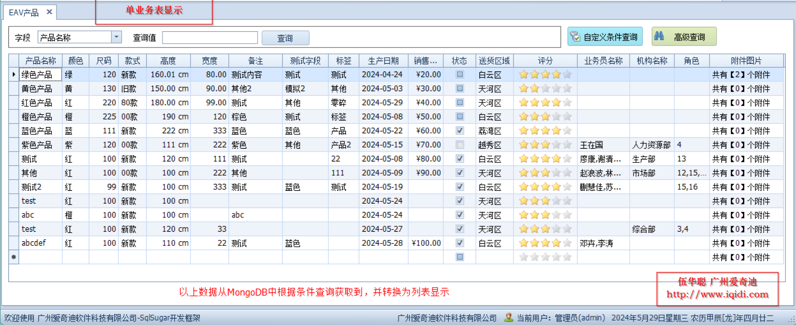796x325 pixels.
Task: Set 绿色产品 rating to five stars
Action: (567, 74)
